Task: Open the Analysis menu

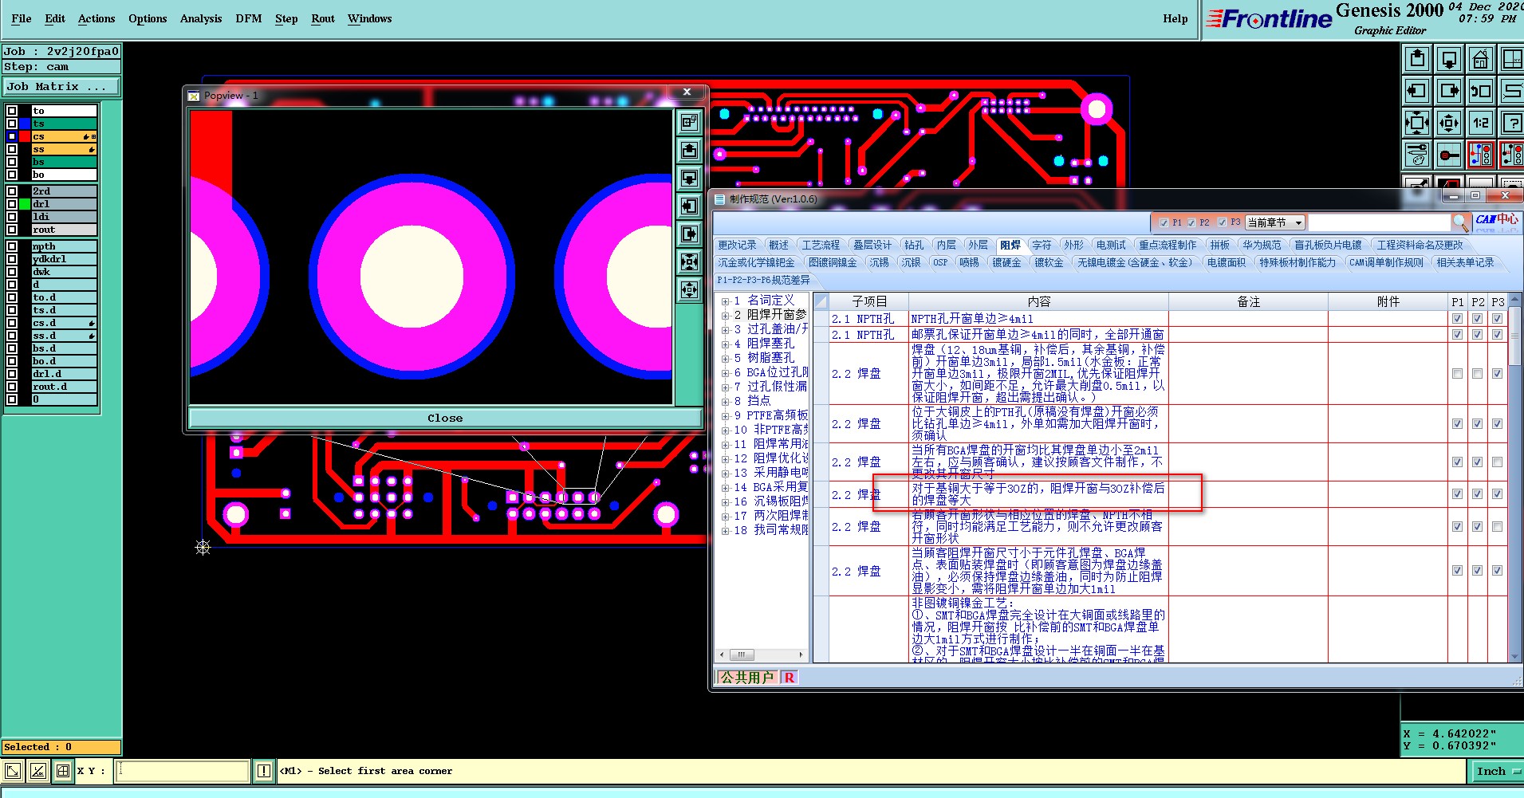Action: [x=201, y=18]
